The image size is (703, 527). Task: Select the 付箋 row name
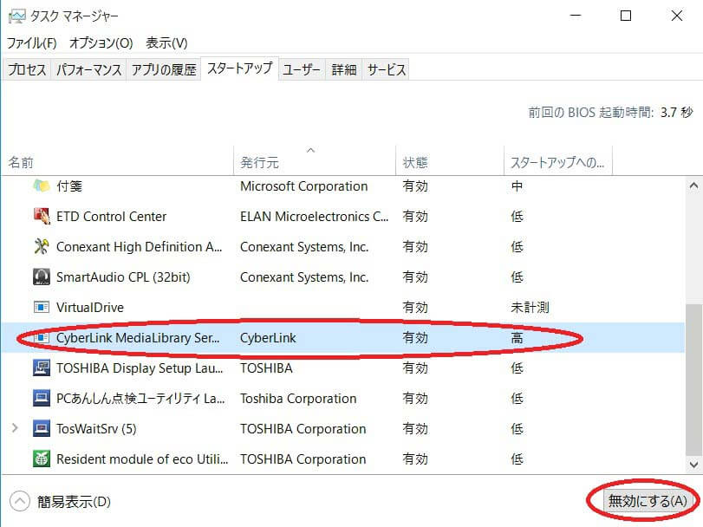pos(69,186)
